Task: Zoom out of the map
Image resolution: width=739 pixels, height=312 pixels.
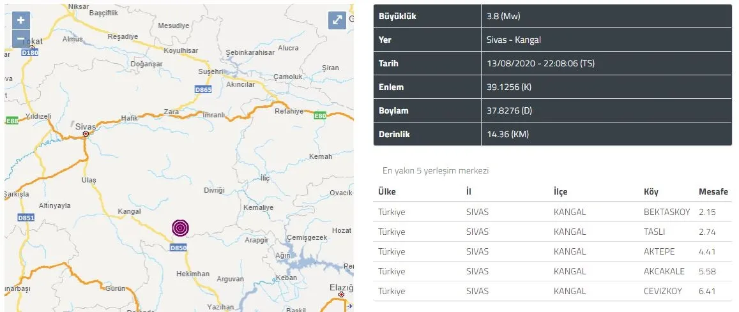Action: point(21,39)
